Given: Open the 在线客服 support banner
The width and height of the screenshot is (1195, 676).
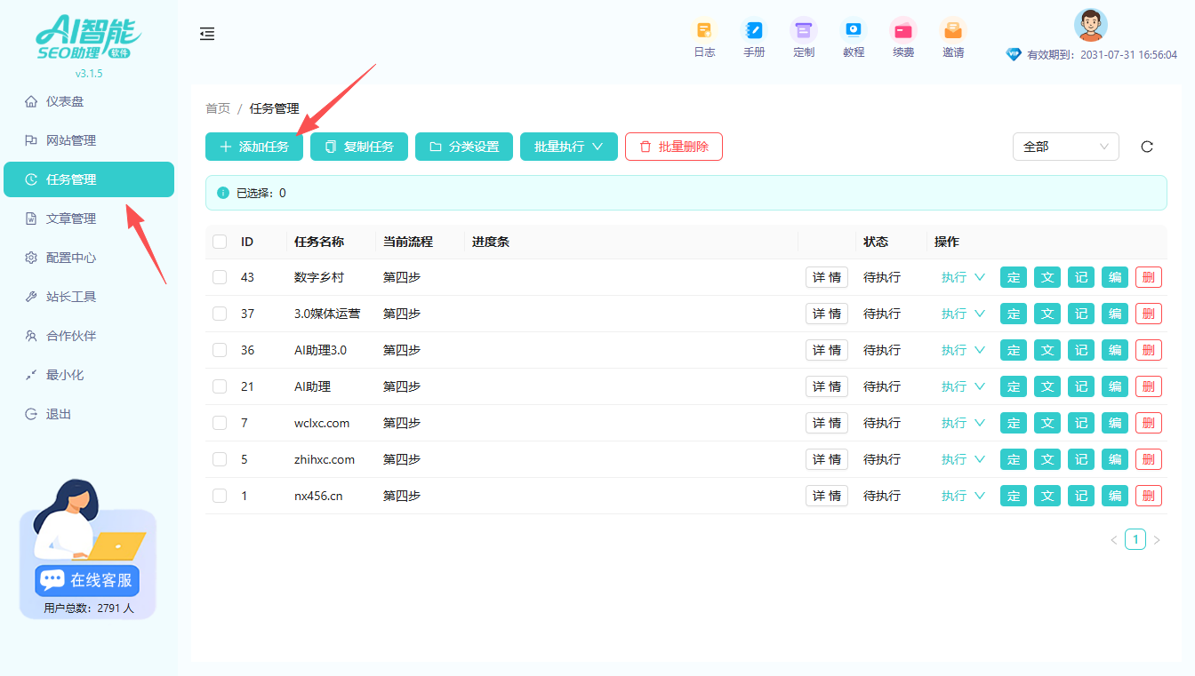Looking at the screenshot, I should point(88,580).
